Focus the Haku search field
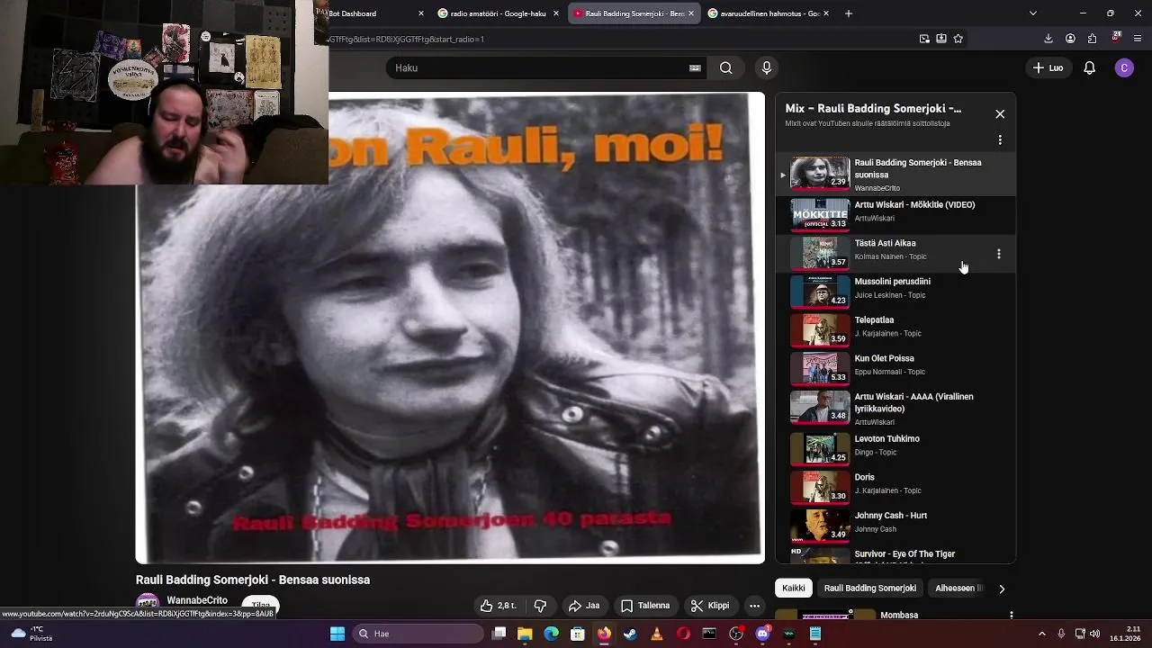This screenshot has height=648, width=1152. [540, 67]
